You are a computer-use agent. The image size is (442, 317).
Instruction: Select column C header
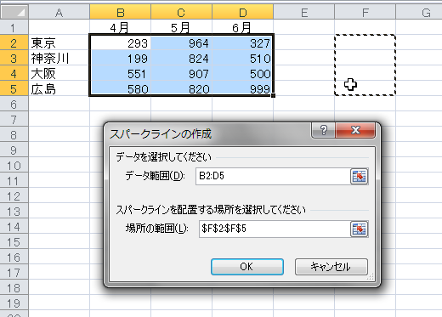pyautogui.click(x=181, y=13)
